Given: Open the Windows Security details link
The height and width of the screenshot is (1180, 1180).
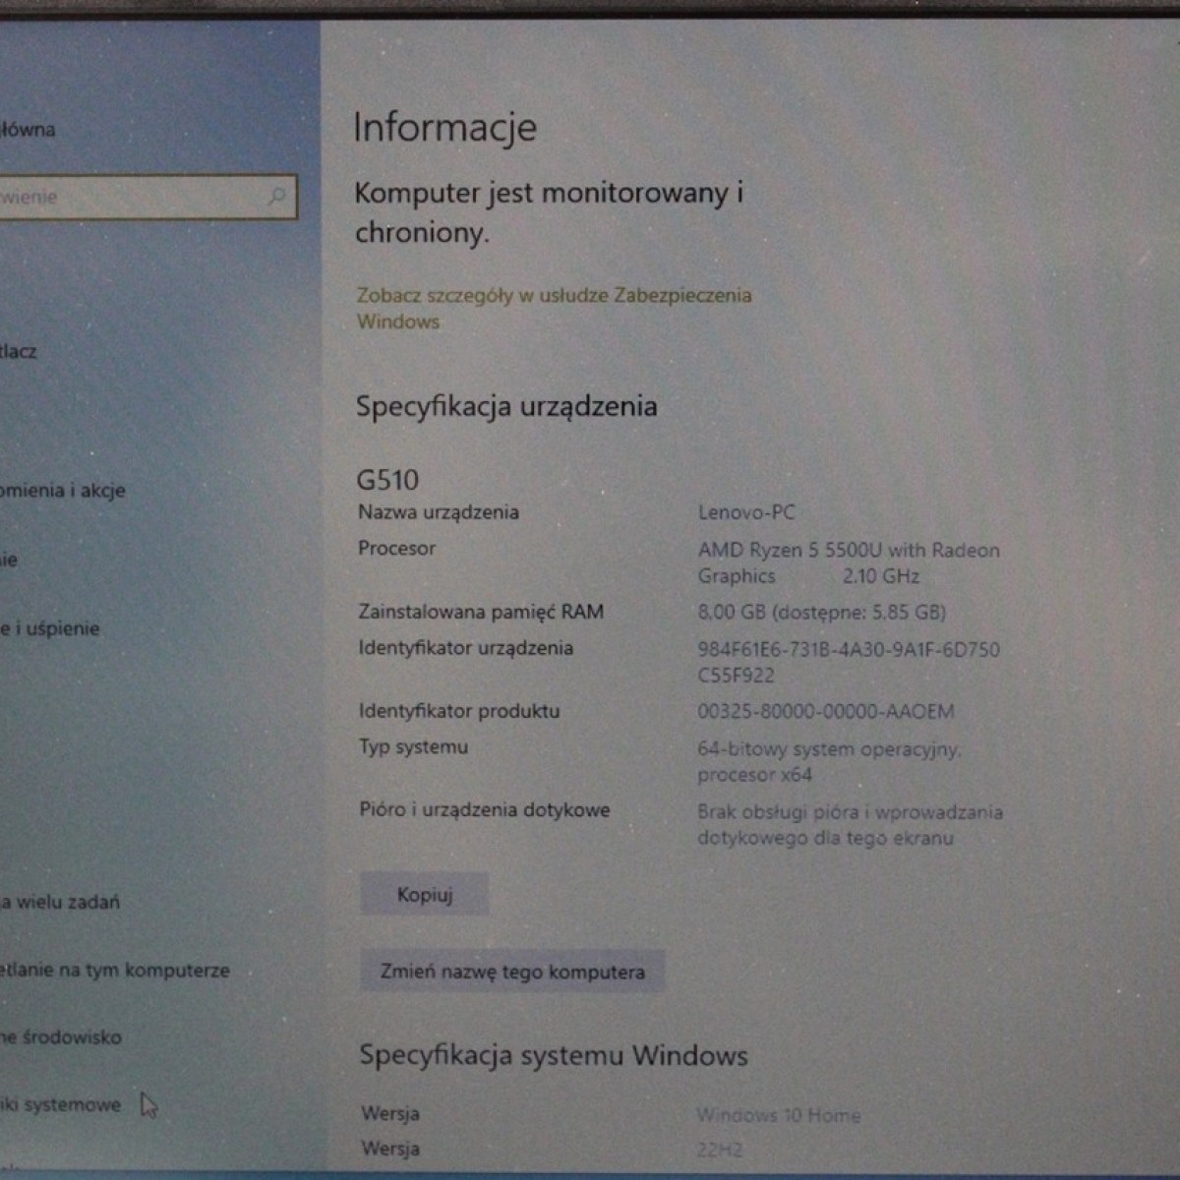Looking at the screenshot, I should 554,308.
